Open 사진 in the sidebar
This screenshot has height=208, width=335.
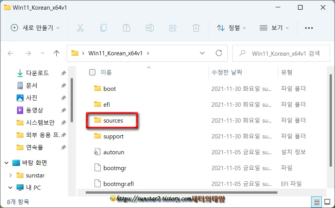pos(32,98)
